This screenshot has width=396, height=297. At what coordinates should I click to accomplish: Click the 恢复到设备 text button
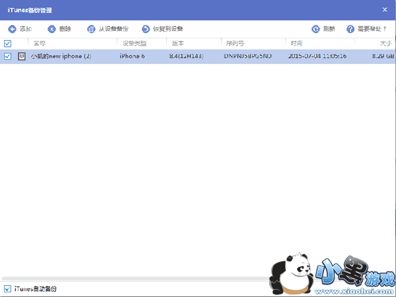click(x=168, y=29)
